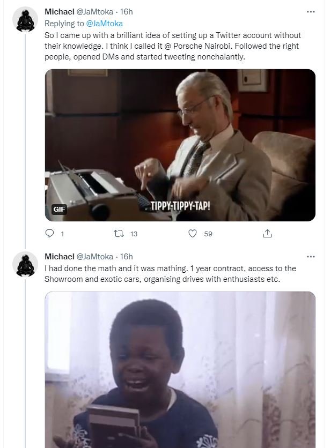Play the Tippy-Tippy-Tap typewriter GIF
Screen dimensions: 331x448
180,145
